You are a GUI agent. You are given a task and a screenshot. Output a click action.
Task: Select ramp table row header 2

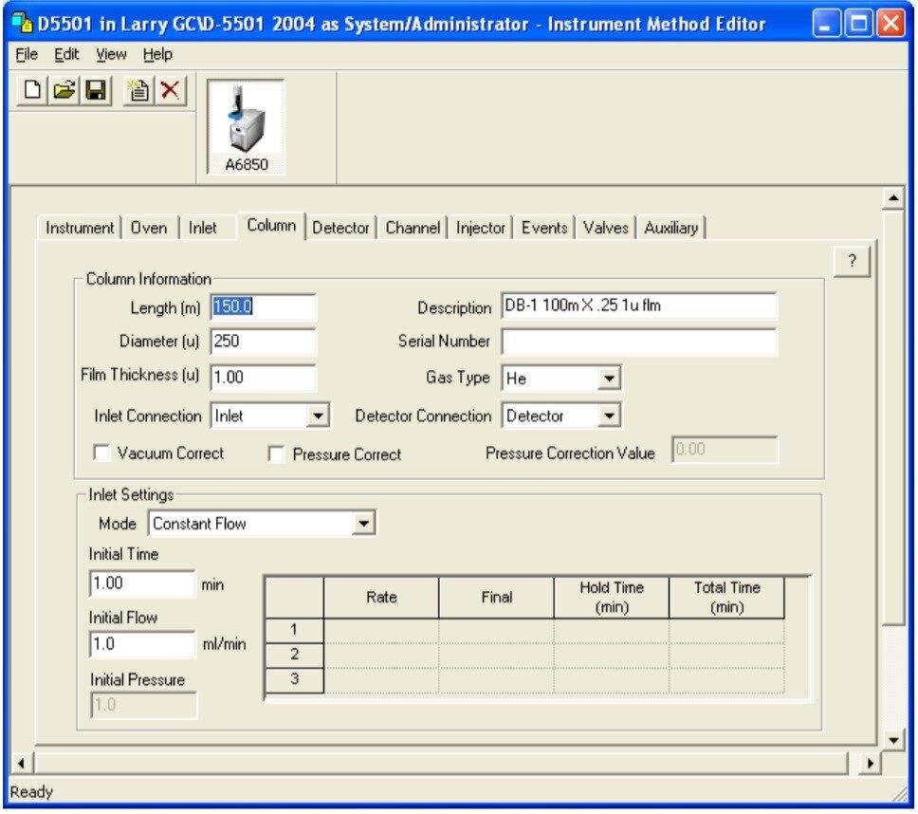[295, 655]
